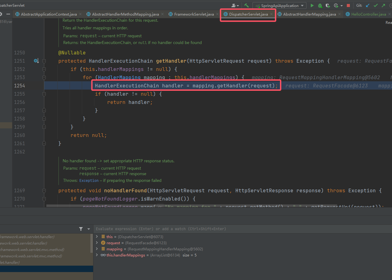The height and width of the screenshot is (280, 392).
Task: Click line number 1254 in gutter
Action: [20, 86]
